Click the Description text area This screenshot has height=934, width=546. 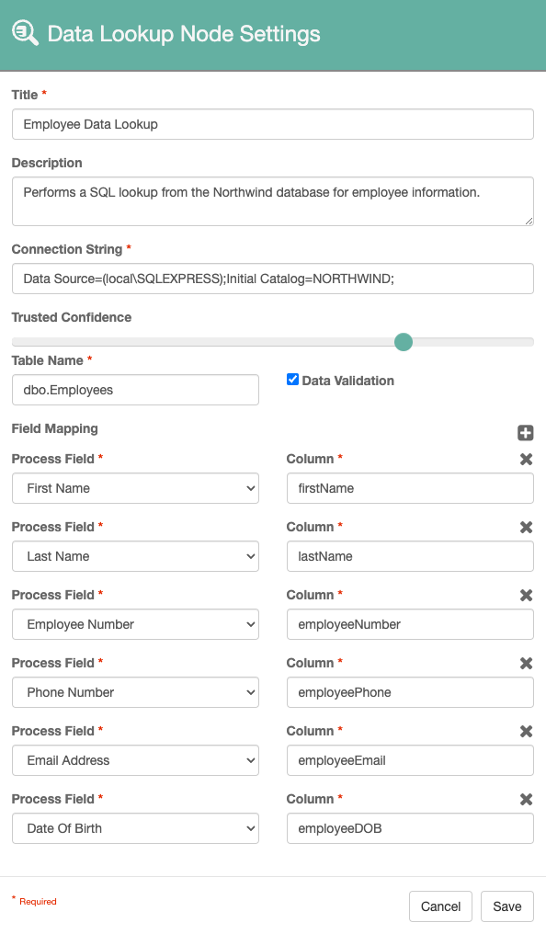[x=272, y=200]
